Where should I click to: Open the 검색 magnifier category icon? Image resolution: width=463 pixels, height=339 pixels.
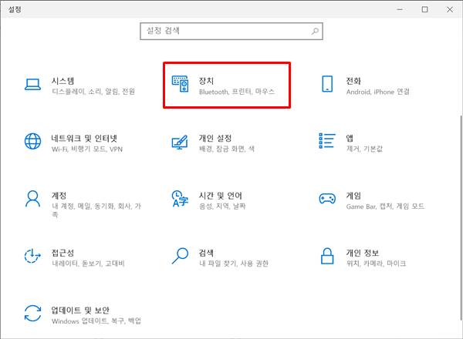[180, 256]
